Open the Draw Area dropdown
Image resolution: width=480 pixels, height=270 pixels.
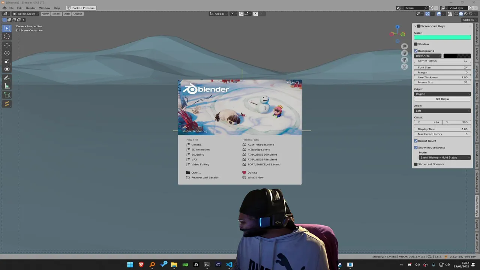click(x=428, y=56)
